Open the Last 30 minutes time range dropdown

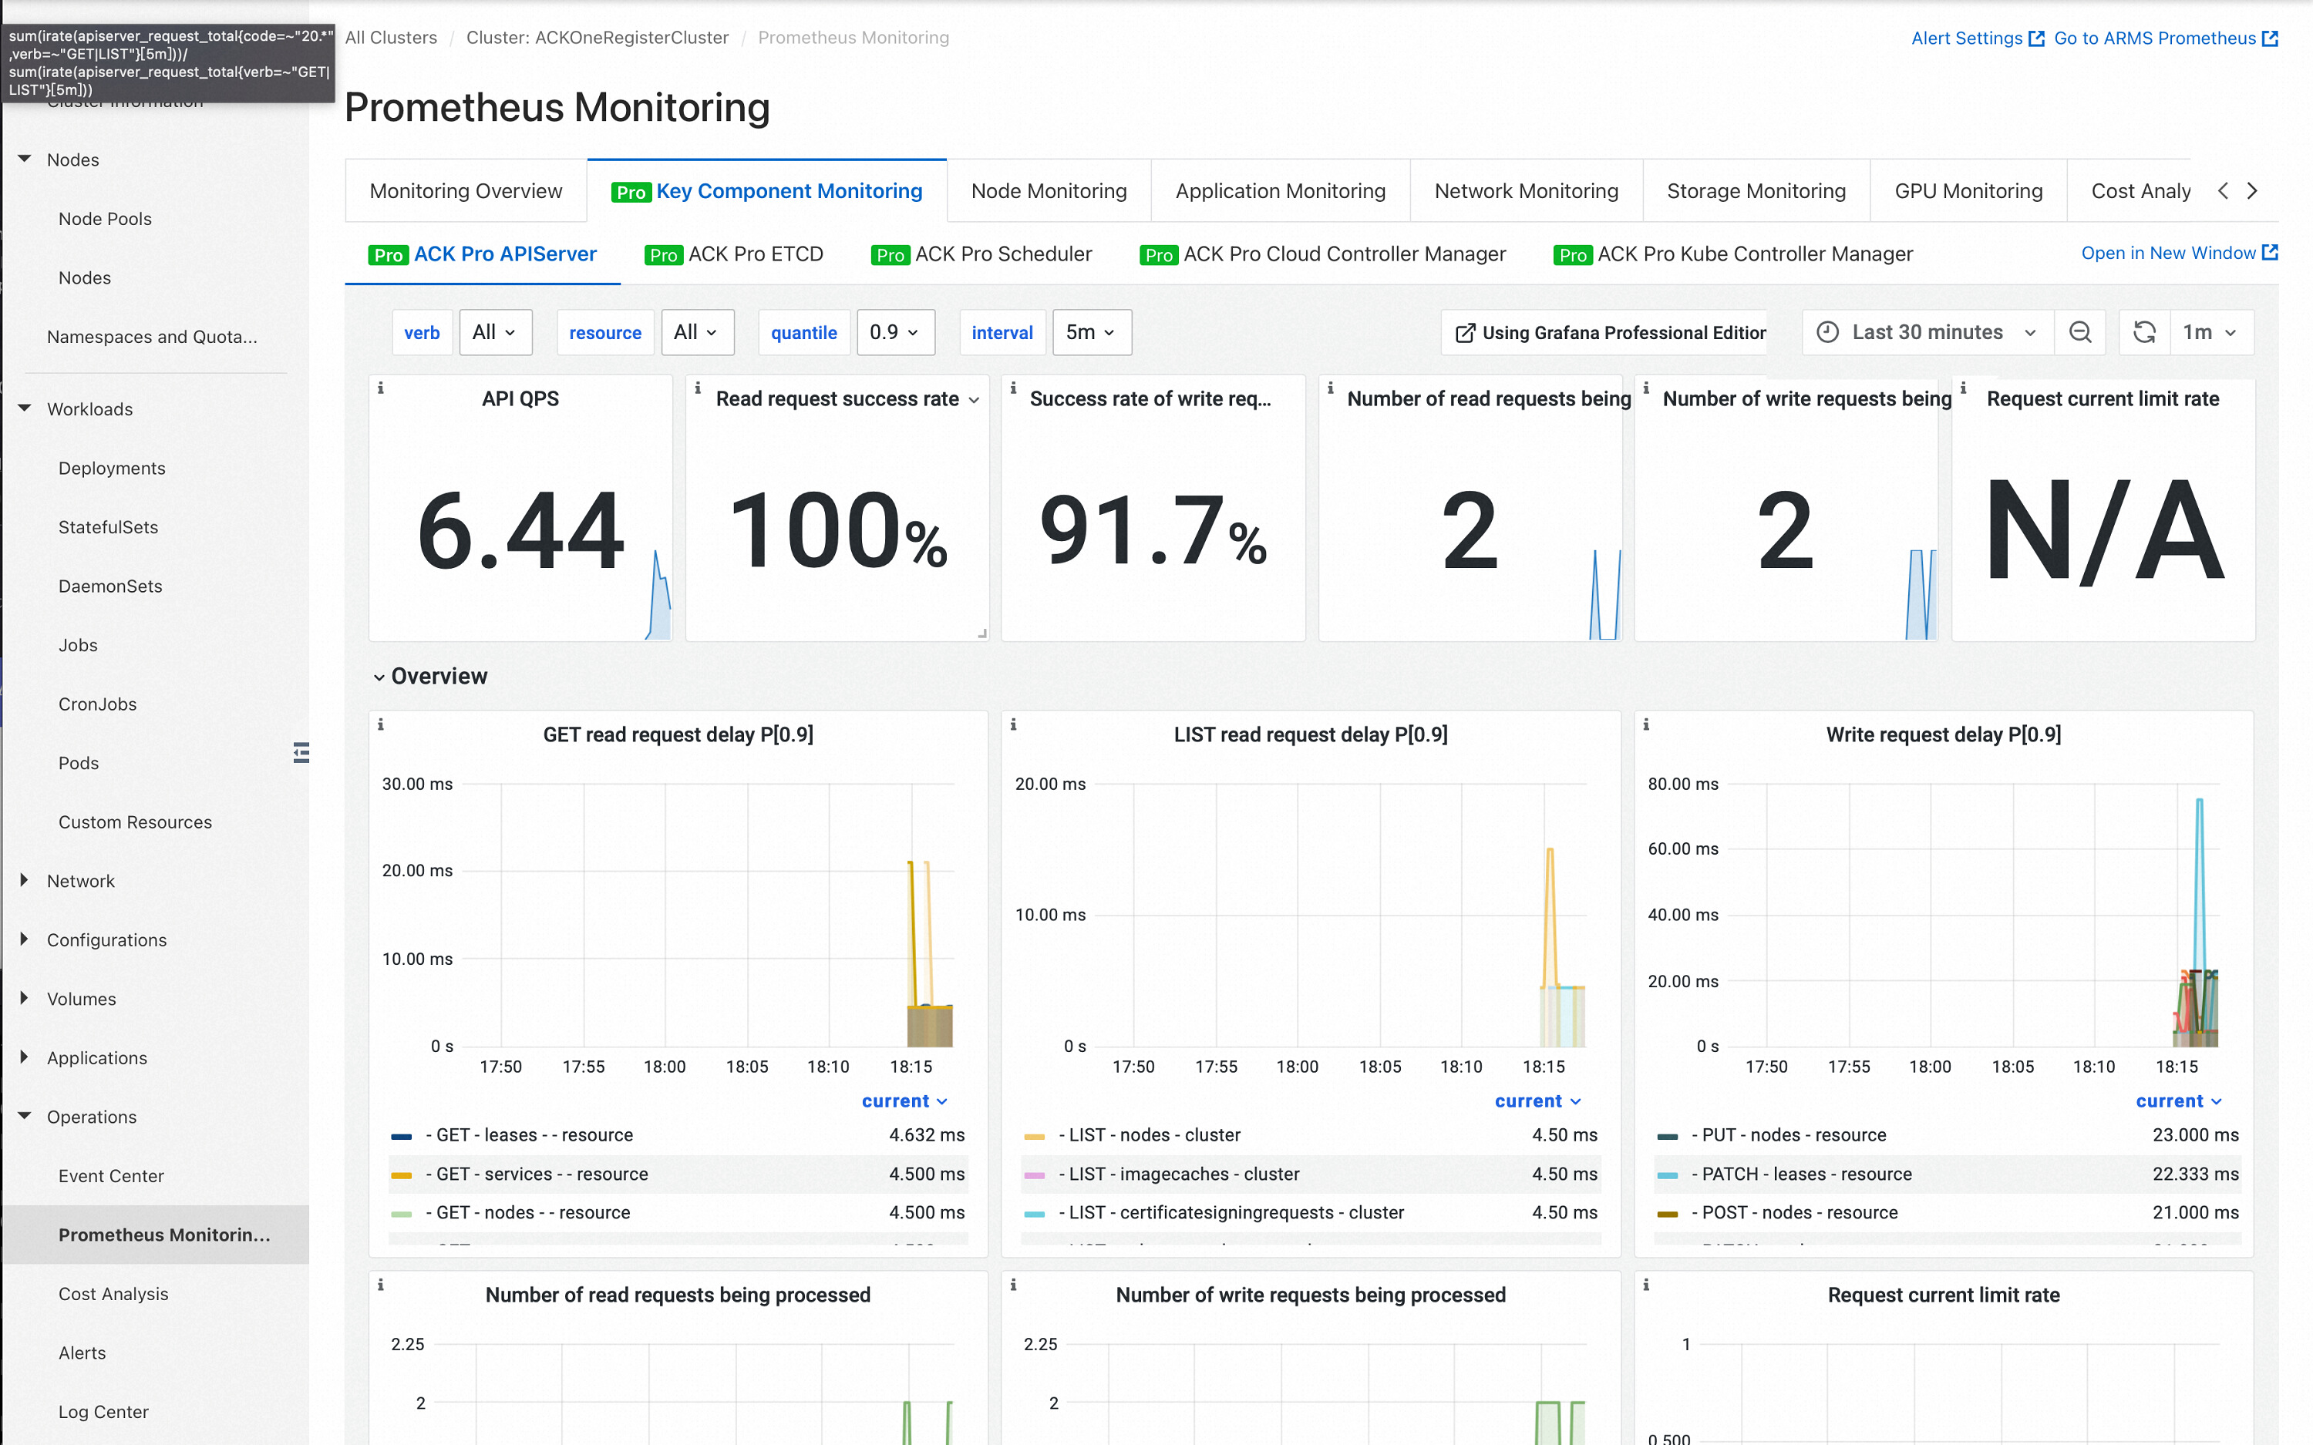click(1929, 331)
